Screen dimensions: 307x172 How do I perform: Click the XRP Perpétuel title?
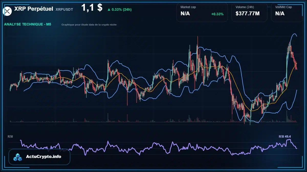tap(34, 9)
